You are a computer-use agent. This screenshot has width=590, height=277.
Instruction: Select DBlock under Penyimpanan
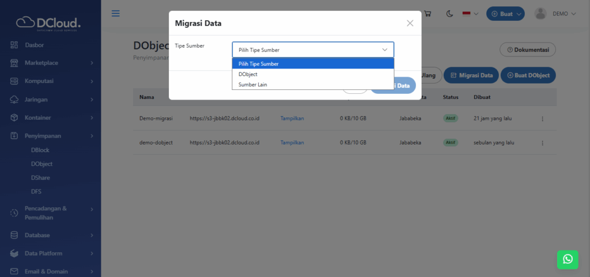click(x=40, y=150)
